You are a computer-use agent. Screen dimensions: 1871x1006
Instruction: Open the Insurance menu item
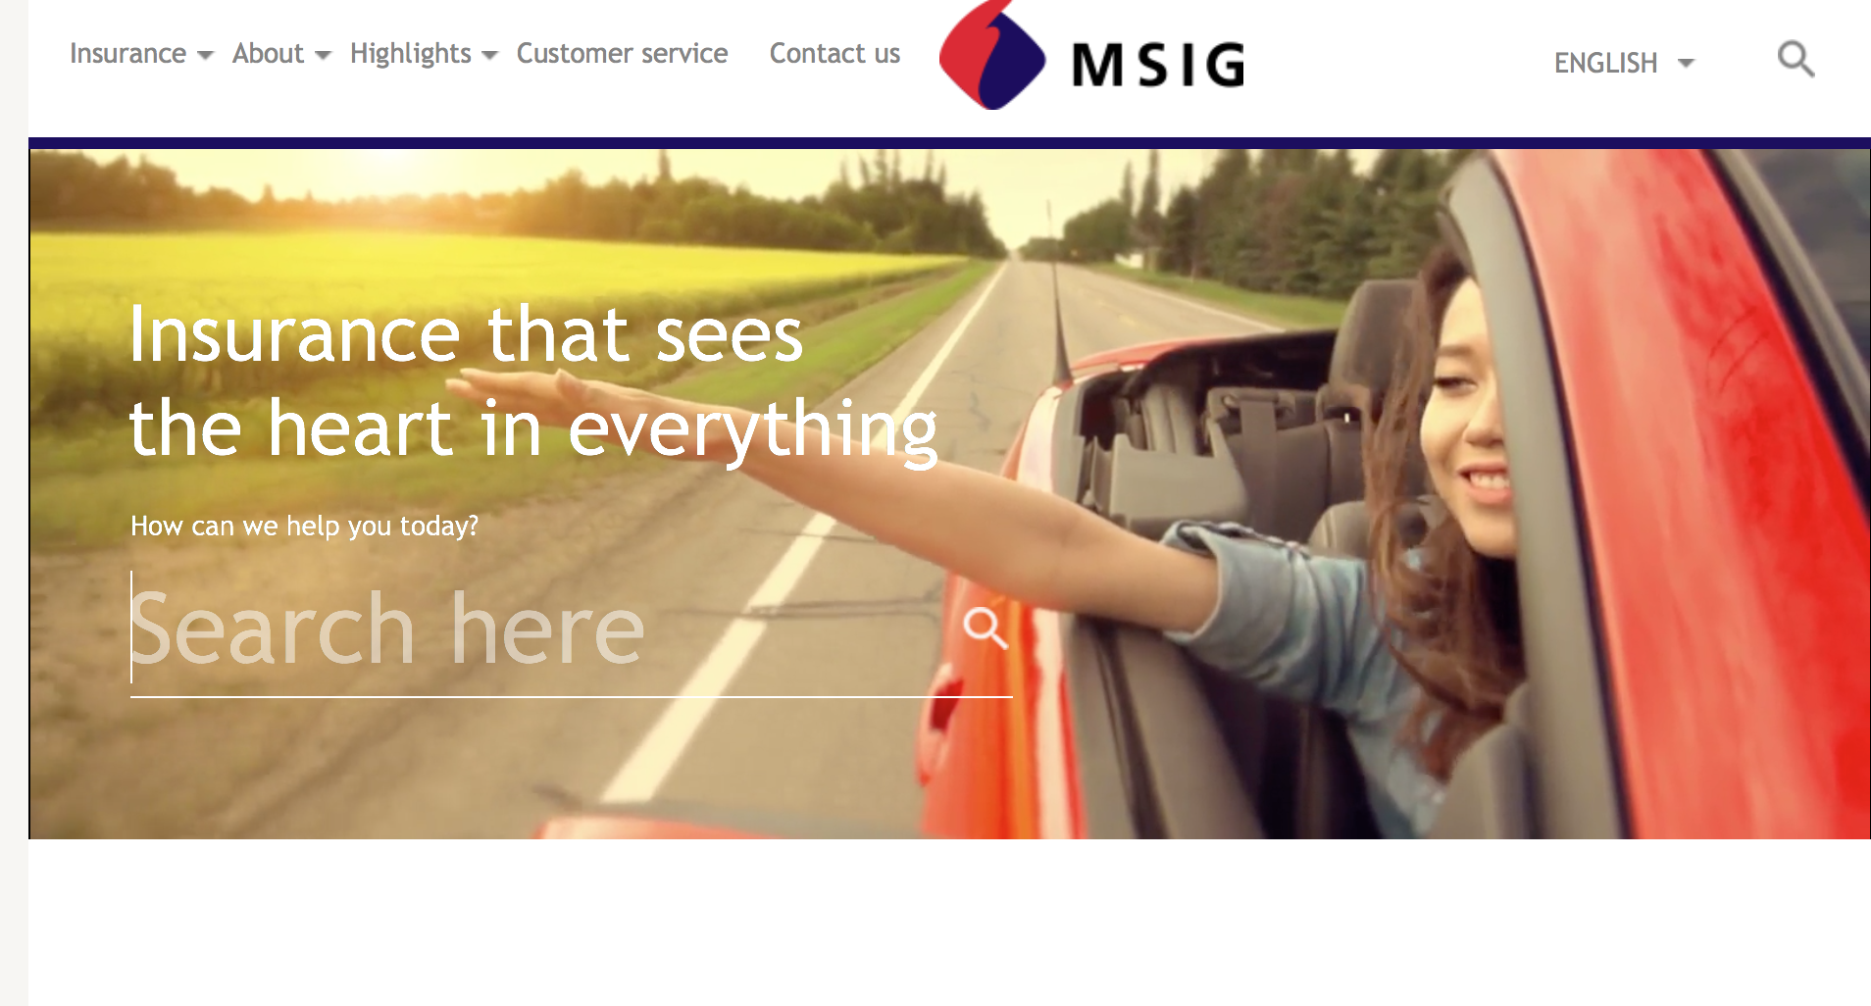coord(127,53)
